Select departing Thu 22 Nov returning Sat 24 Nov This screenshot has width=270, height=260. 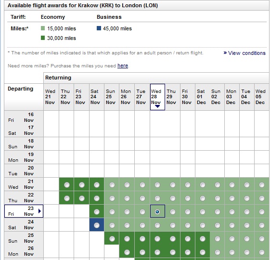click(97, 198)
